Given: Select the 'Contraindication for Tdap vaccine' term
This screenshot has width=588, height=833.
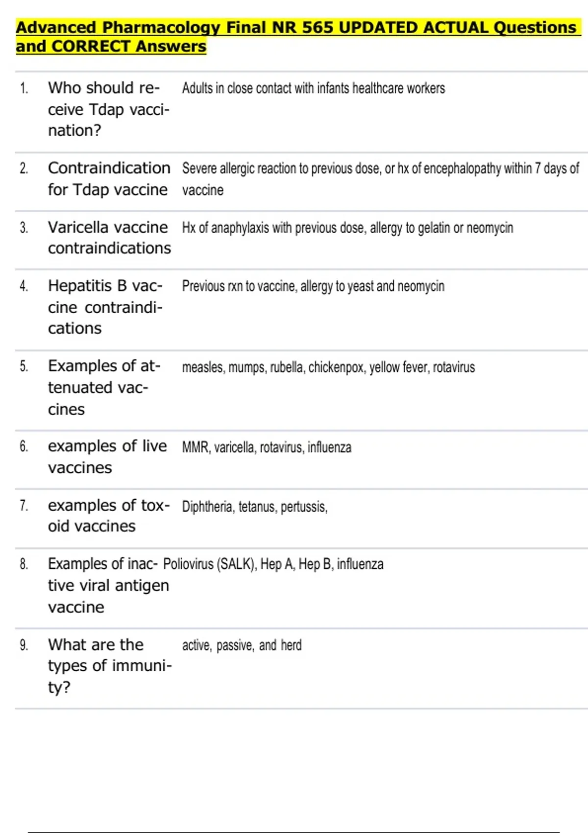Looking at the screenshot, I should 109,179.
